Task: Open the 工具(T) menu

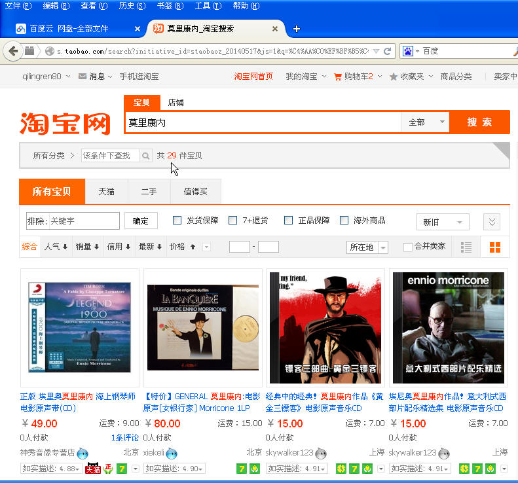Action: point(208,6)
